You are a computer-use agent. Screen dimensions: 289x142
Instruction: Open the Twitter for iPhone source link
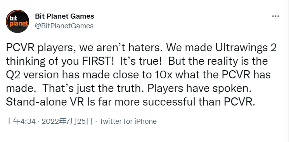128,121
